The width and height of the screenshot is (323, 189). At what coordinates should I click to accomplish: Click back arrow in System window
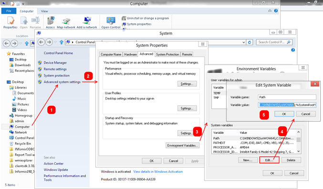click(42, 42)
